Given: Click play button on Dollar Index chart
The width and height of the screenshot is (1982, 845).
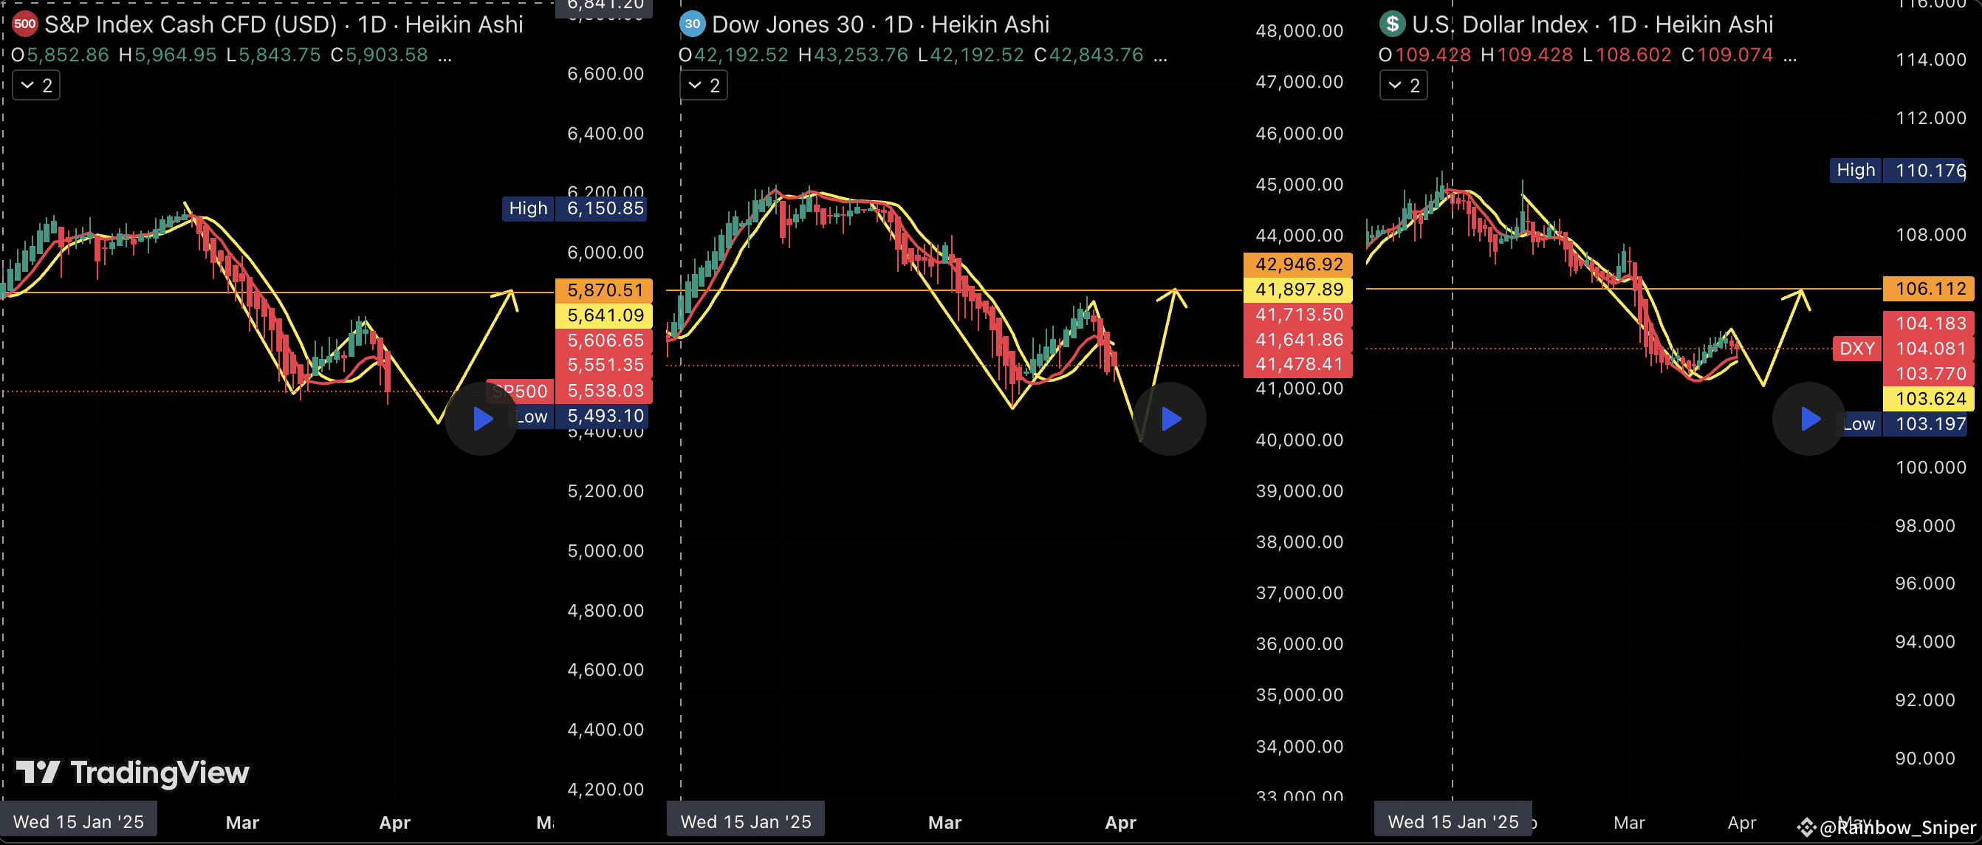Looking at the screenshot, I should pos(1809,419).
